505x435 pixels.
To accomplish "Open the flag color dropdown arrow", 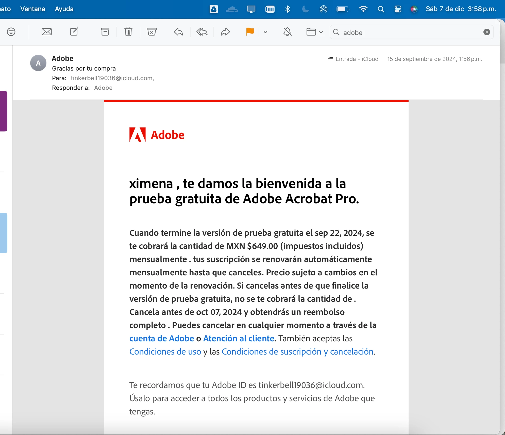I will (x=265, y=32).
